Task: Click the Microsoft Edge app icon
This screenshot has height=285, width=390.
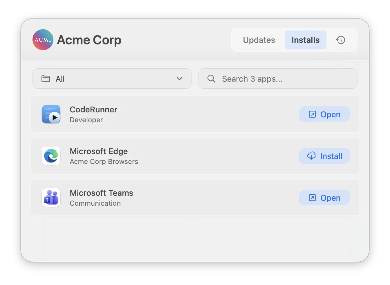Action: tap(51, 156)
